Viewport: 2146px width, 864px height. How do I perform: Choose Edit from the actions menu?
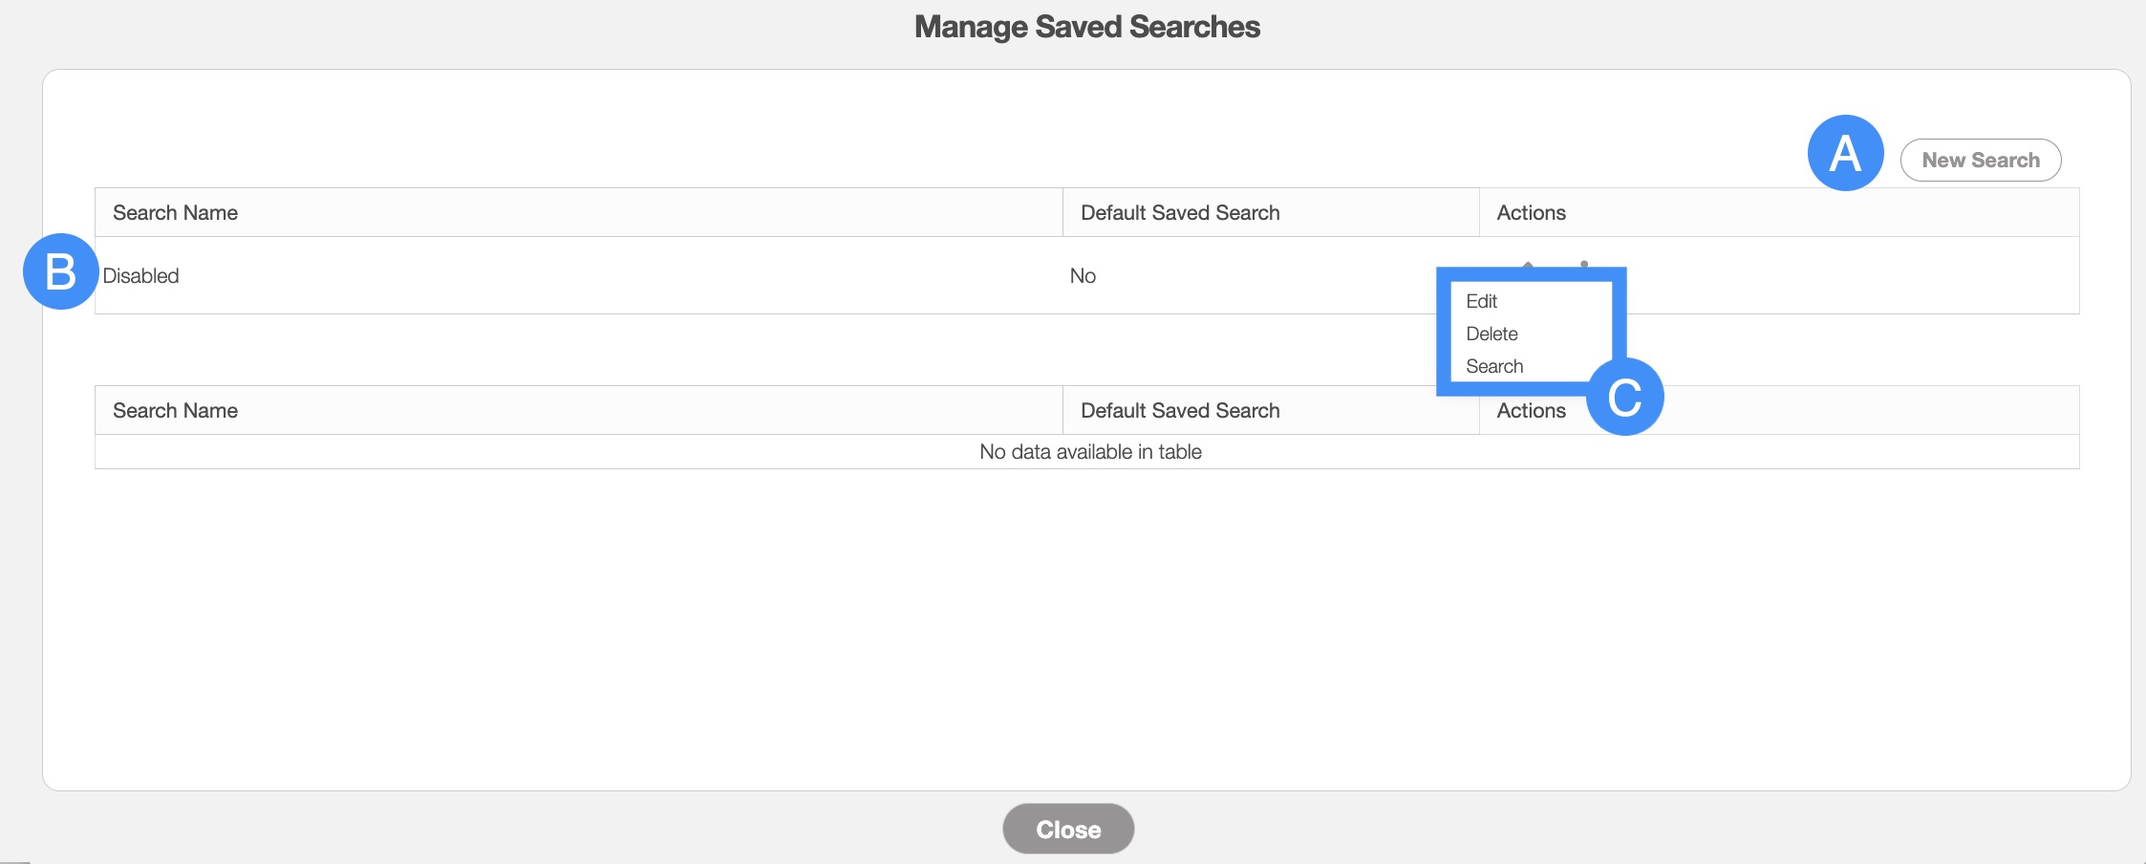point(1481,301)
